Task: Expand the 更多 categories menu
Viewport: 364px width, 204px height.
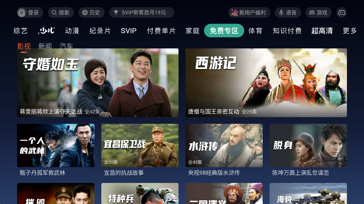Action: click(x=350, y=31)
